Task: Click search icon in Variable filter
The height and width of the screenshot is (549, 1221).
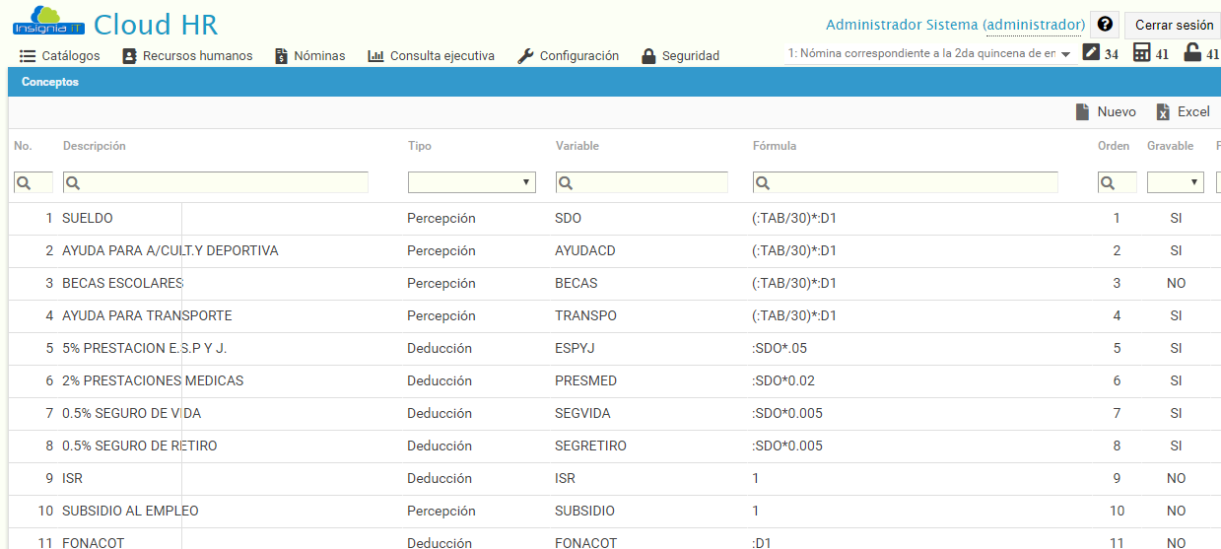Action: tap(565, 182)
